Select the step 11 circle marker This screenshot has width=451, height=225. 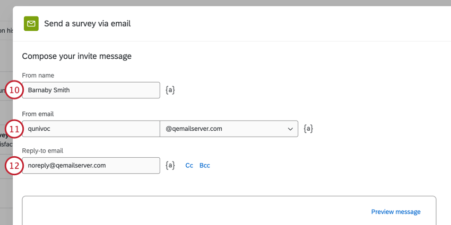14,129
